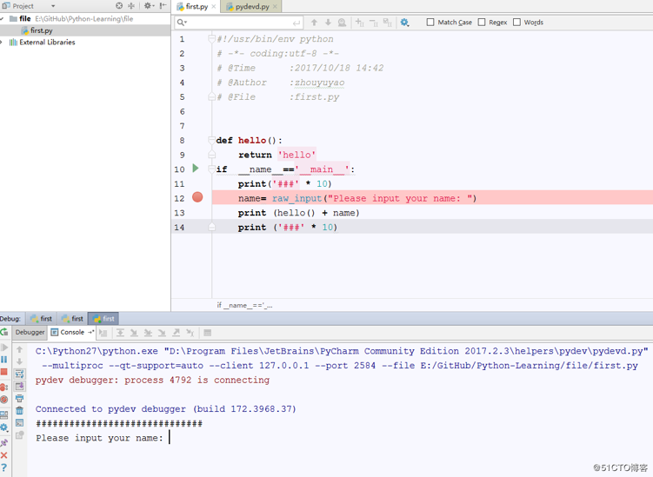Open the Project view type dropdown arrow

pos(53,6)
